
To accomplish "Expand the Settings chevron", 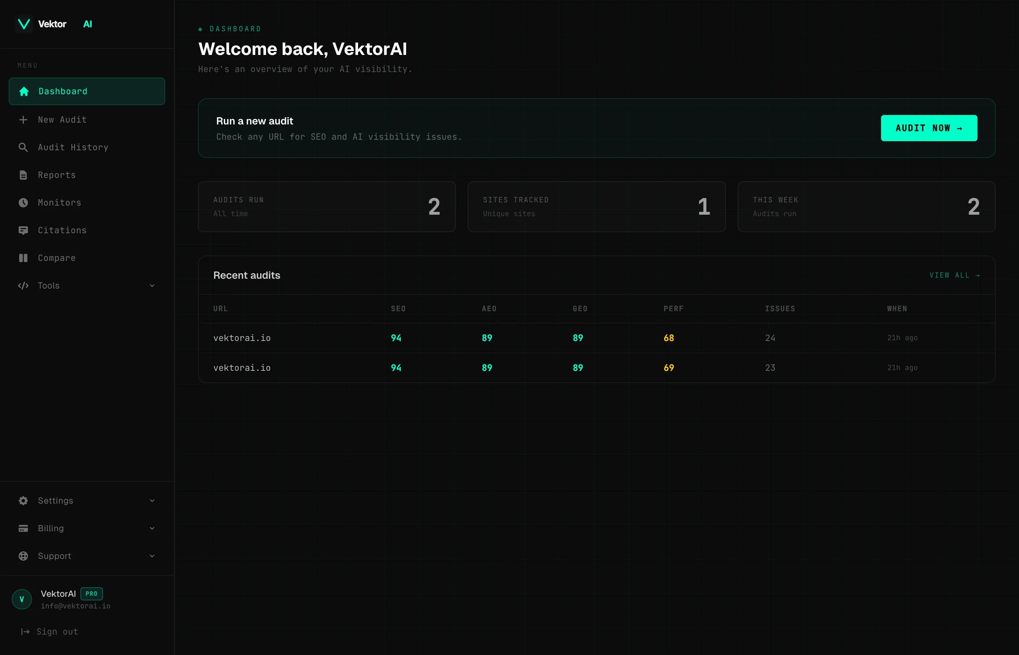I will tap(152, 501).
